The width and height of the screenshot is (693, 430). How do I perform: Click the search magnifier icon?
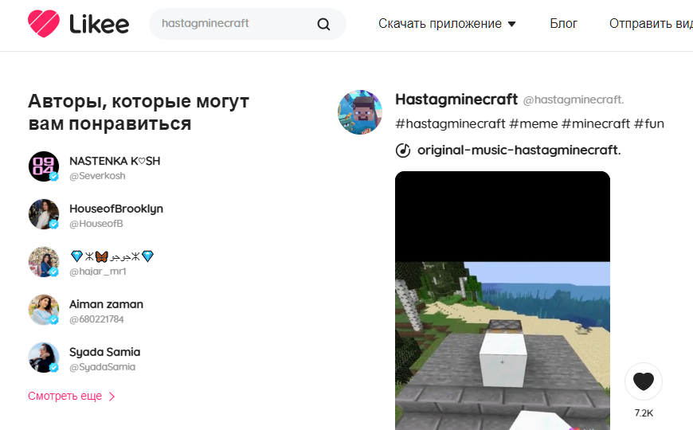323,24
